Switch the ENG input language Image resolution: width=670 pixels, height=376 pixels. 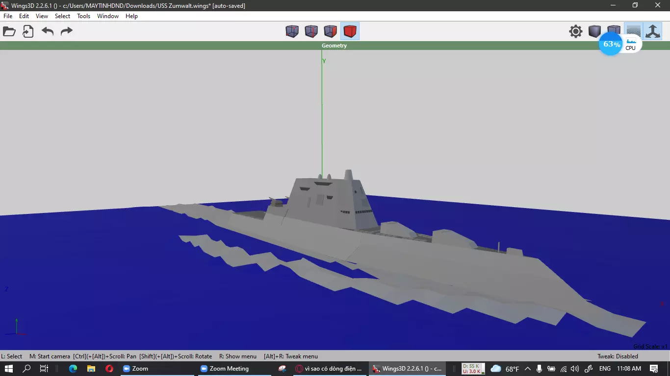tap(605, 369)
